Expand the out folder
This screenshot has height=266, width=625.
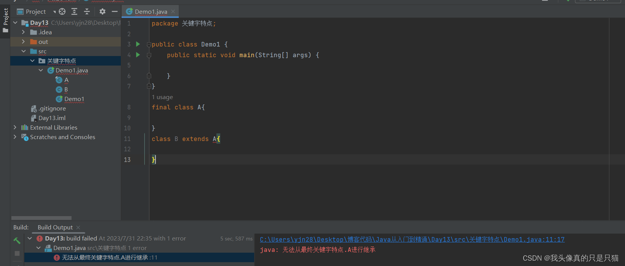(x=23, y=42)
